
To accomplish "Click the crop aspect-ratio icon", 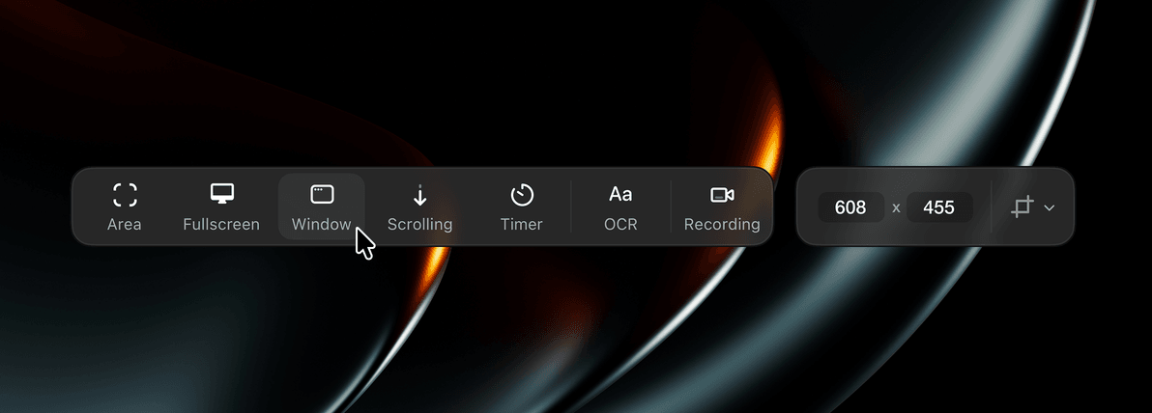I will tap(1022, 207).
